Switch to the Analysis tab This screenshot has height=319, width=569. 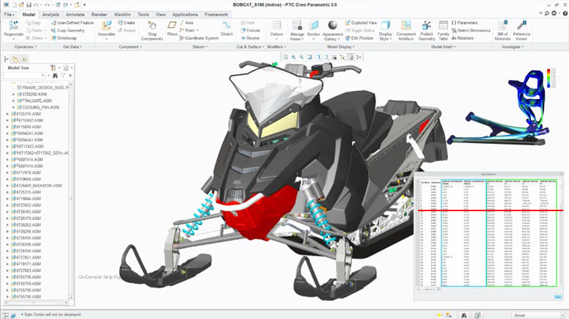click(x=51, y=15)
